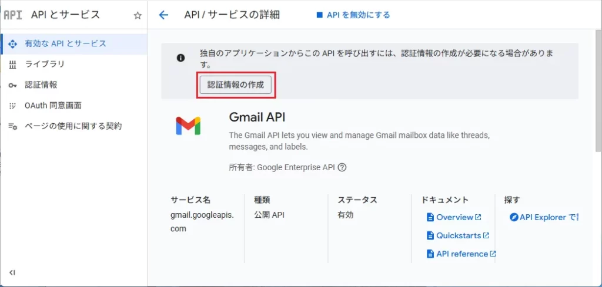This screenshot has height=287, width=602.
Task: Open the OAuth 同意画面 menu item
Action: pyautogui.click(x=73, y=106)
